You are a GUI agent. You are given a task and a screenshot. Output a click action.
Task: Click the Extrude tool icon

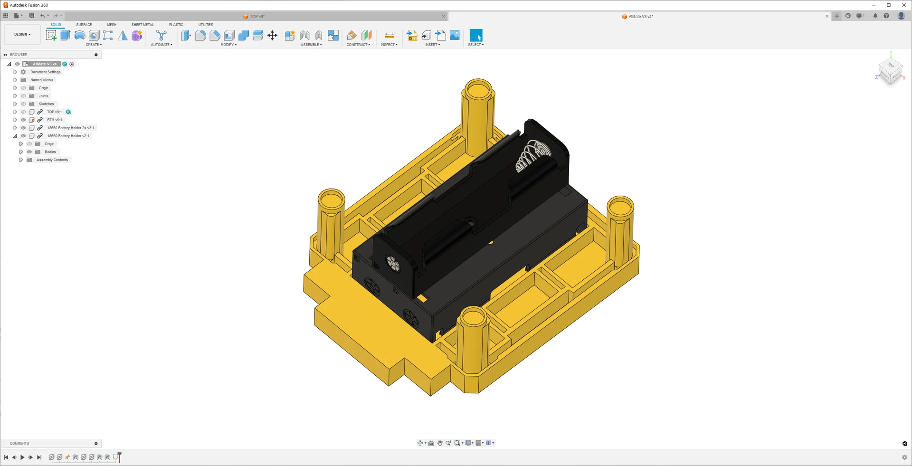point(65,35)
